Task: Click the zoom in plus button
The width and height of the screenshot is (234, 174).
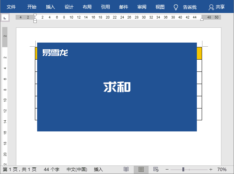Action: 211,170
